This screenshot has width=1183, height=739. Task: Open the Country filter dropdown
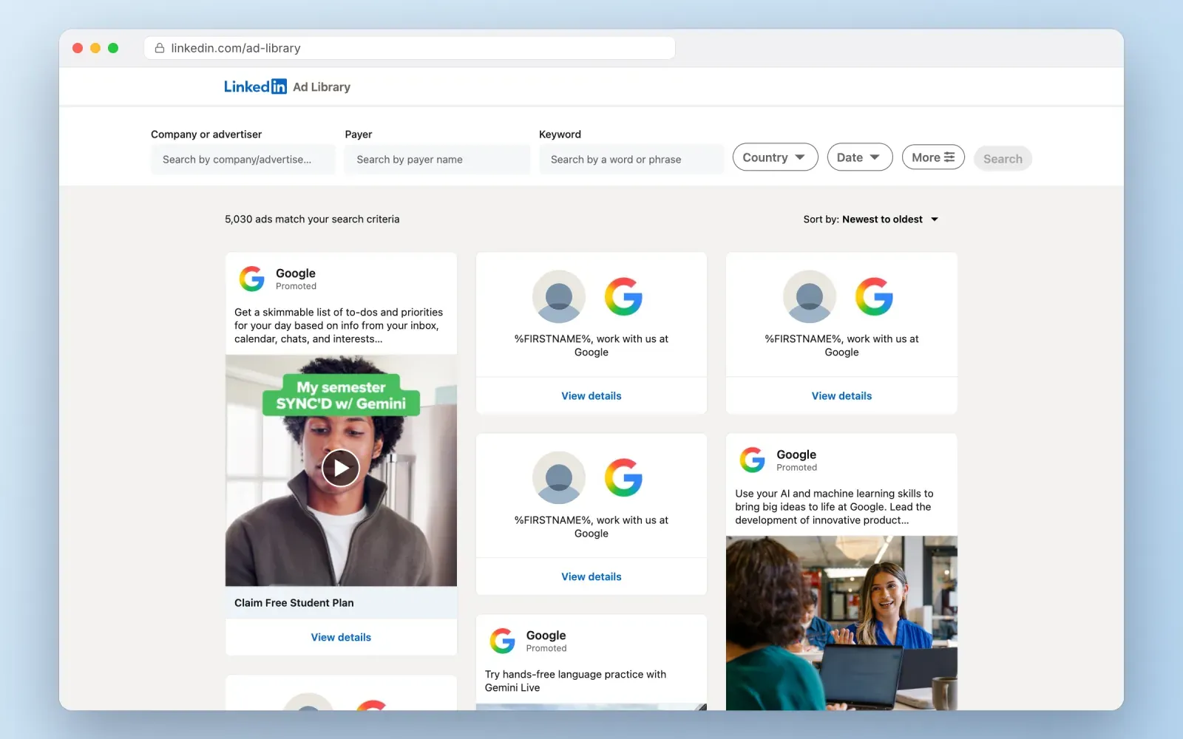click(775, 157)
